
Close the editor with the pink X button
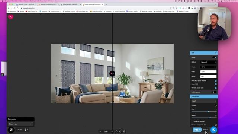[11, 17]
